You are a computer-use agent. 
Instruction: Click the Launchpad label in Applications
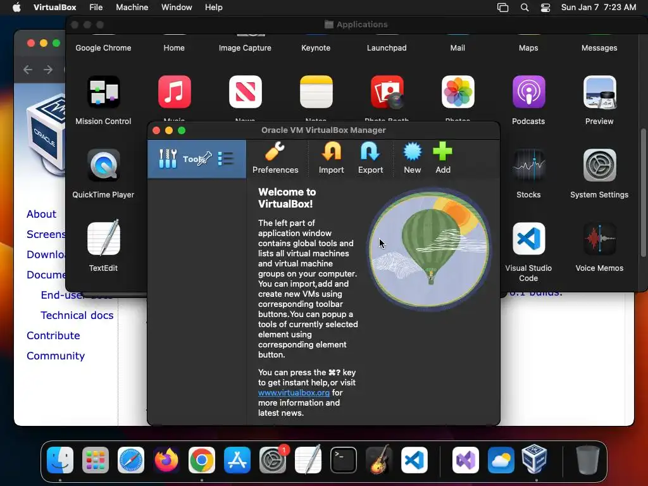click(387, 48)
